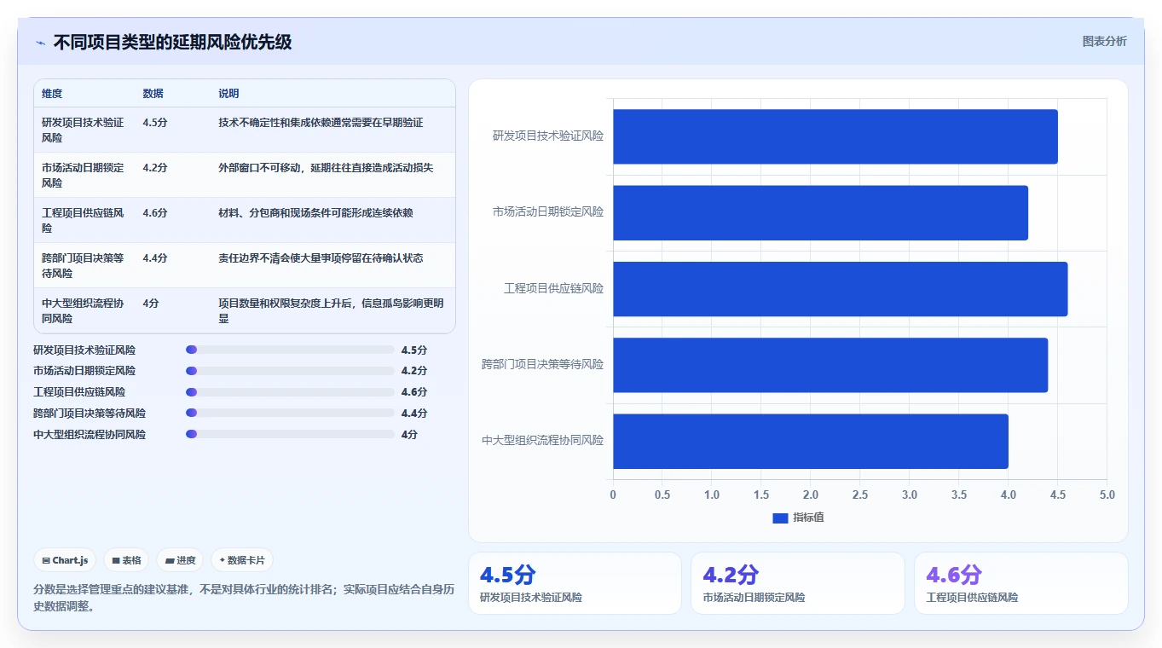Click the 市场活动日期锁定风险 progress bar
This screenshot has height=648, width=1162.
point(290,371)
